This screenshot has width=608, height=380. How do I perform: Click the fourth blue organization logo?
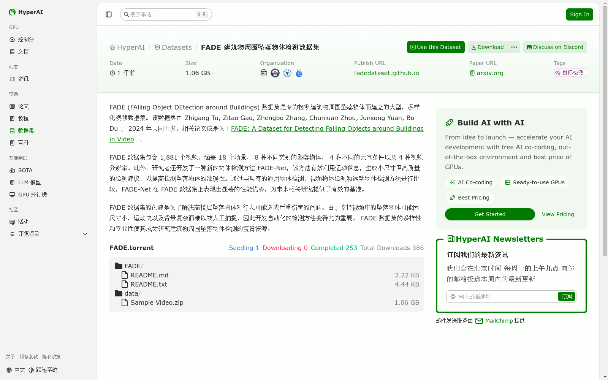[x=299, y=73]
